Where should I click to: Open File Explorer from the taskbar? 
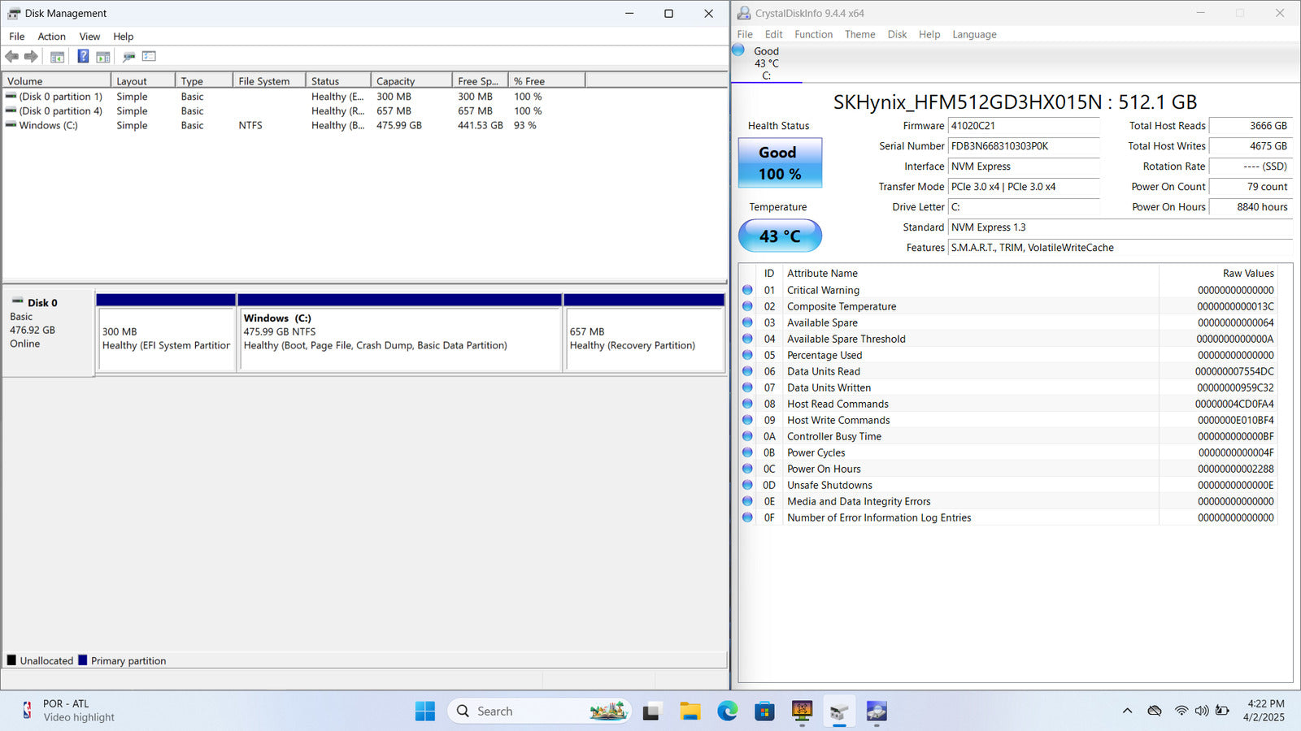[690, 711]
